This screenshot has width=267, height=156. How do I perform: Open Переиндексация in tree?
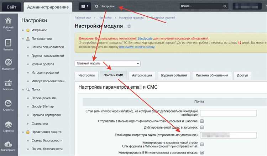[x=43, y=98]
